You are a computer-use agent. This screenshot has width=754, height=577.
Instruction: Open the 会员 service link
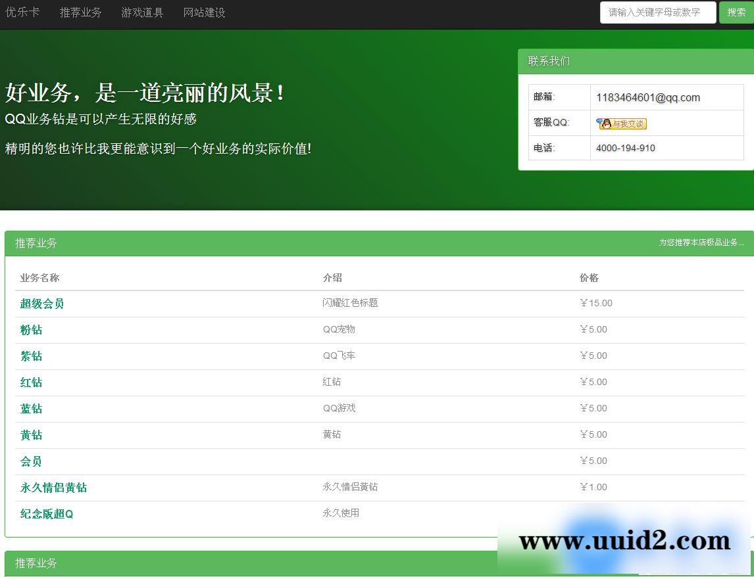tap(32, 461)
